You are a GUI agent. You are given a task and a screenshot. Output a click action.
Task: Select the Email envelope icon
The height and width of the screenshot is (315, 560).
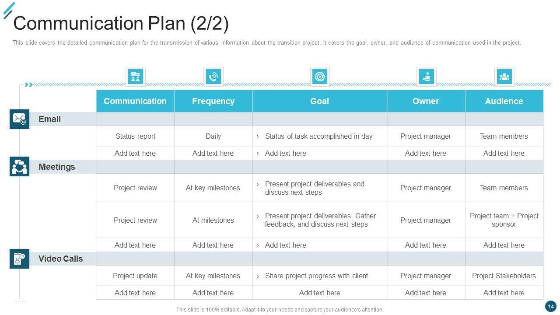[x=19, y=119]
